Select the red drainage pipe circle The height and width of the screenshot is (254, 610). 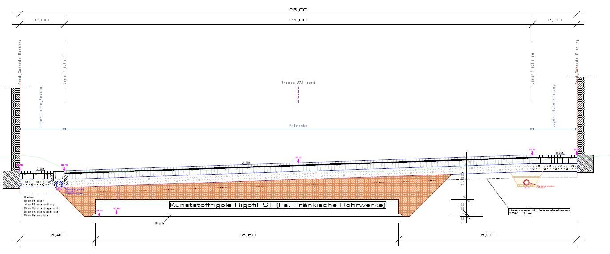[526, 182]
